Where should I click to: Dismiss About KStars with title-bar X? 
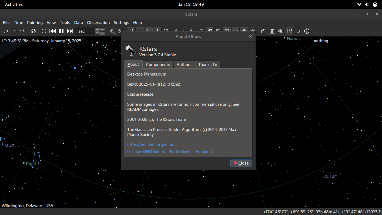click(x=251, y=36)
